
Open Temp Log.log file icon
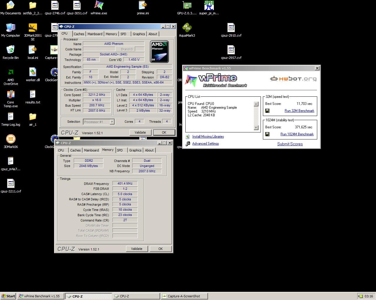tap(11, 119)
